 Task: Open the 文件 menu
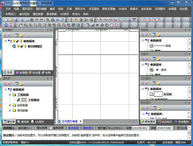click(x=8, y=9)
